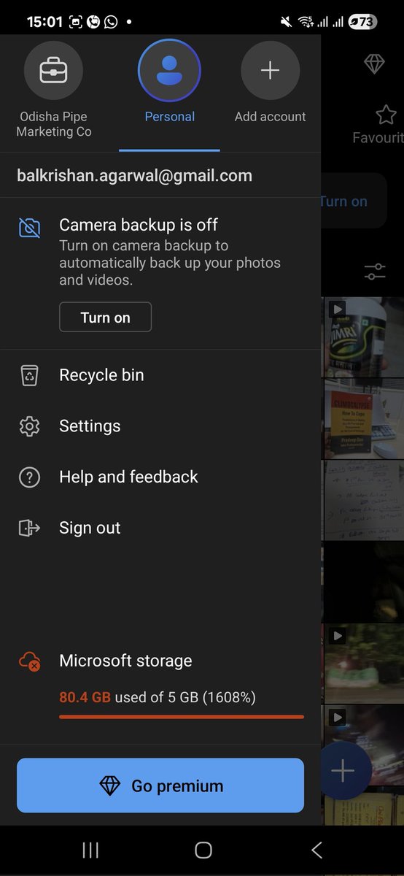This screenshot has height=876, width=404.
Task: Open the Personal tab label
Action: pyautogui.click(x=169, y=117)
